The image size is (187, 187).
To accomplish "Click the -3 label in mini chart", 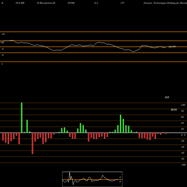I will pos(120,182).
